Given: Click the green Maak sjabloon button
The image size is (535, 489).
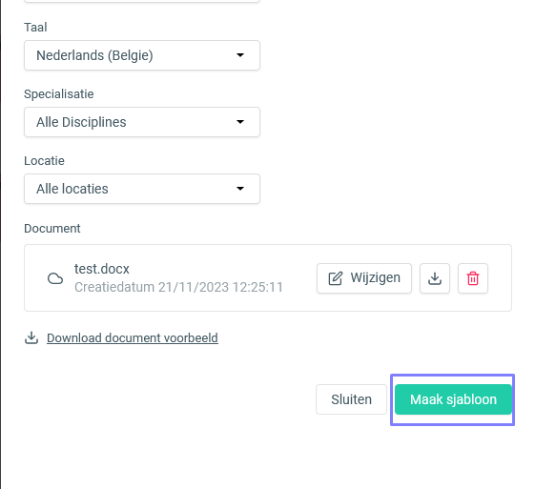Looking at the screenshot, I should 453,399.
